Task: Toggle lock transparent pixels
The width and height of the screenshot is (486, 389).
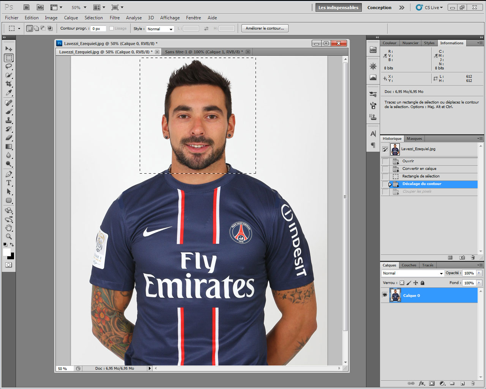Action: (x=402, y=283)
